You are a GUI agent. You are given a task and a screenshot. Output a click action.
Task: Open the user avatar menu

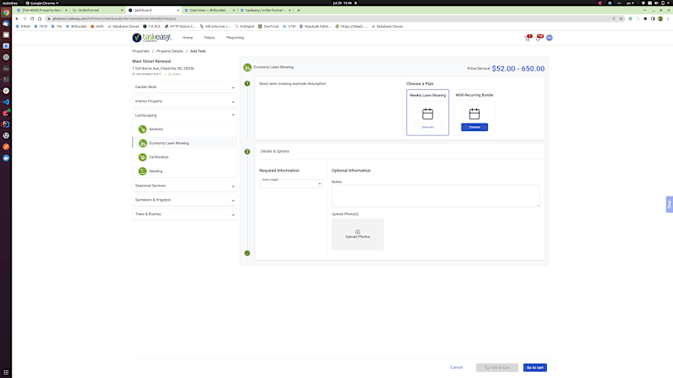pyautogui.click(x=549, y=38)
